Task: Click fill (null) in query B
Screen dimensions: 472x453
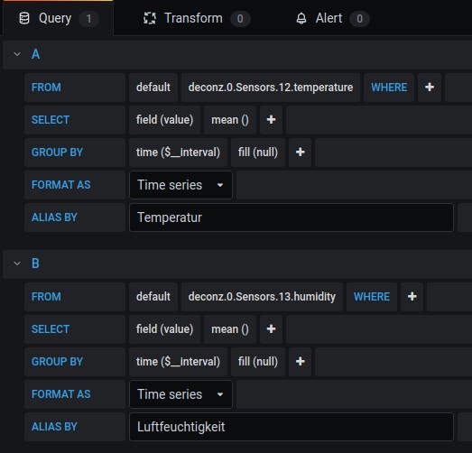Action: [x=258, y=362]
